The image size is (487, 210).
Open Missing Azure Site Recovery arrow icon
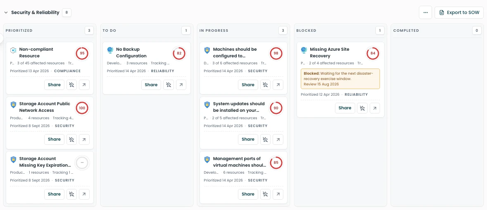375,108
